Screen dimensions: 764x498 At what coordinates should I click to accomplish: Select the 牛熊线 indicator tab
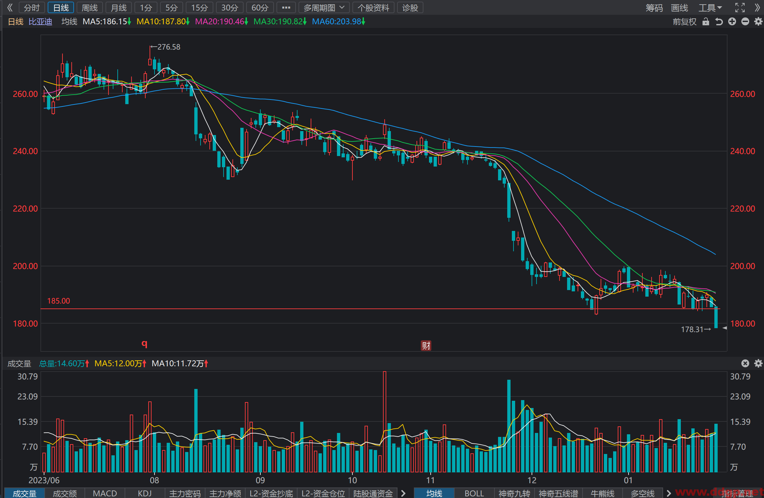603,493
